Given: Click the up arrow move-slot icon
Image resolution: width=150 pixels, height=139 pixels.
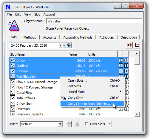Looking at the screenshot, I should point(69,124).
